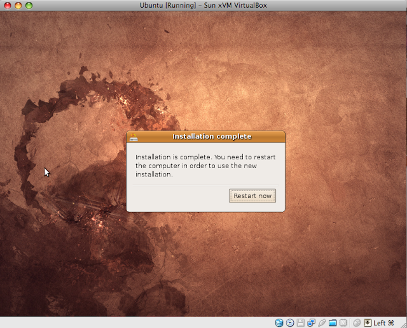Click the keyboard capture arrow icon
The height and width of the screenshot is (328, 407).
(x=368, y=323)
